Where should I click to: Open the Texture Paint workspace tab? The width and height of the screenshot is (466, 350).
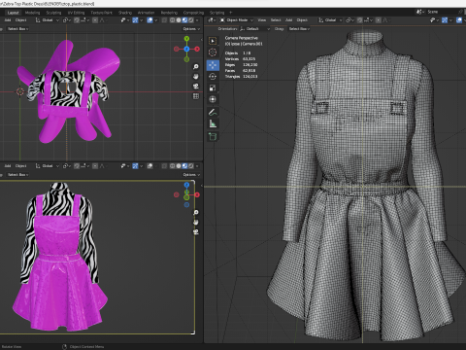tap(101, 13)
